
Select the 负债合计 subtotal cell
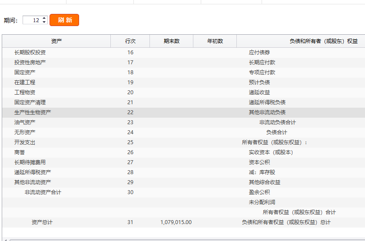click(277, 132)
